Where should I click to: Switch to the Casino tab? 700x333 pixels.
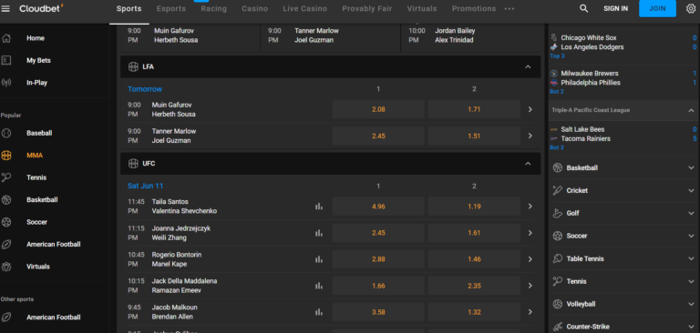[x=255, y=9]
